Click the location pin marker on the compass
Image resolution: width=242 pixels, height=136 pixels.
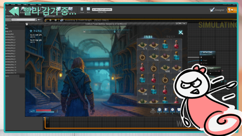pos(114,32)
